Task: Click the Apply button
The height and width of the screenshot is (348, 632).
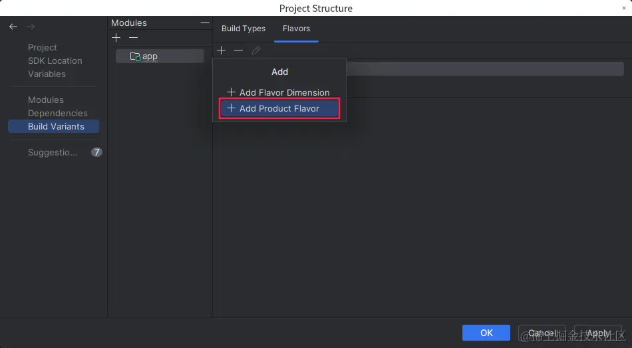Action: pyautogui.click(x=598, y=333)
